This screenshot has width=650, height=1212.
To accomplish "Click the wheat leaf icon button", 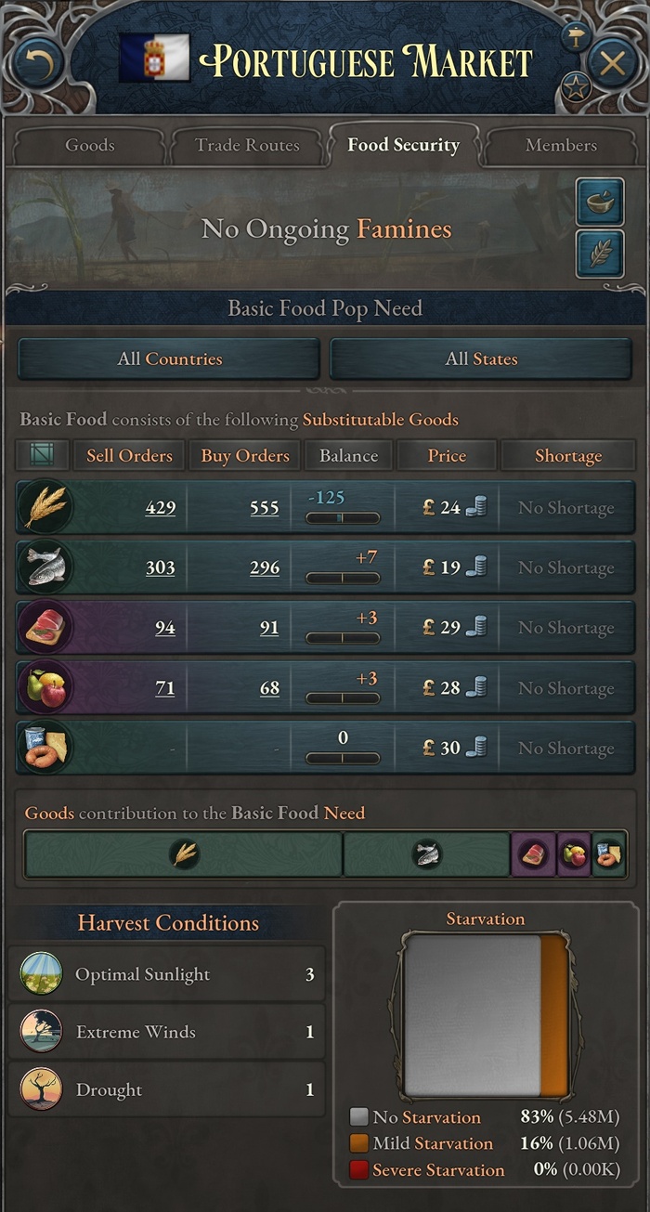I will pyautogui.click(x=599, y=254).
